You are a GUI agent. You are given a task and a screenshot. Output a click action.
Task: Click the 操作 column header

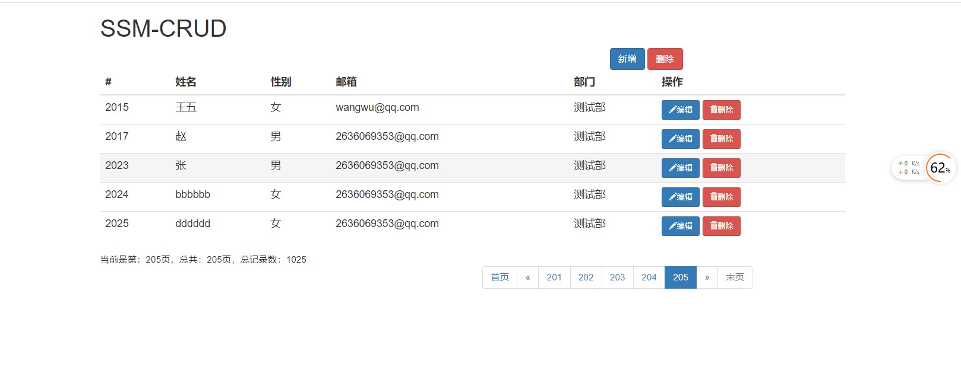(672, 82)
